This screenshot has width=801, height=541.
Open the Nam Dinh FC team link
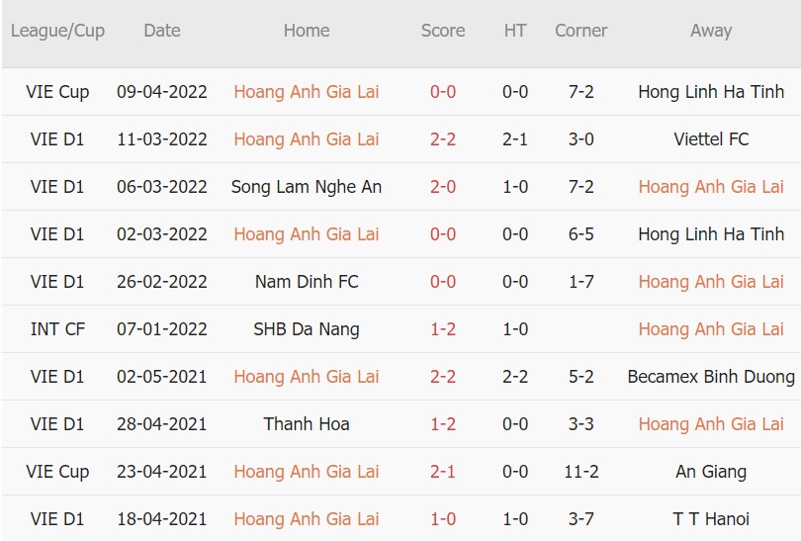coord(307,282)
